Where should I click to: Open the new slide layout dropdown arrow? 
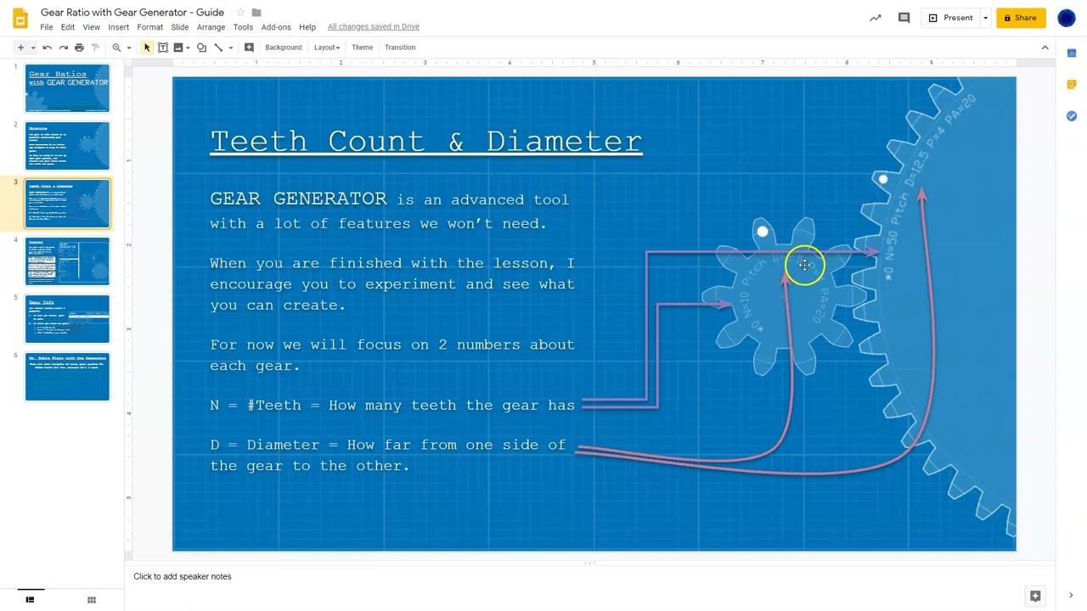pos(32,48)
